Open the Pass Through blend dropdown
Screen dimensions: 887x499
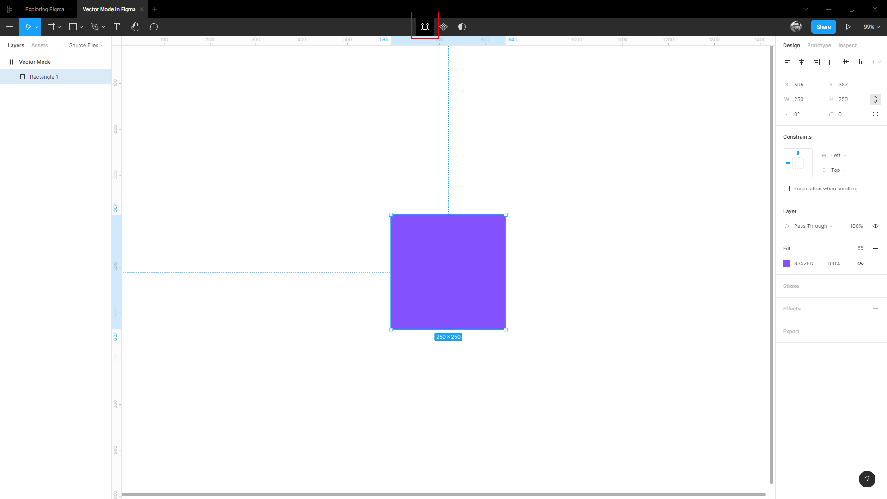(x=813, y=226)
